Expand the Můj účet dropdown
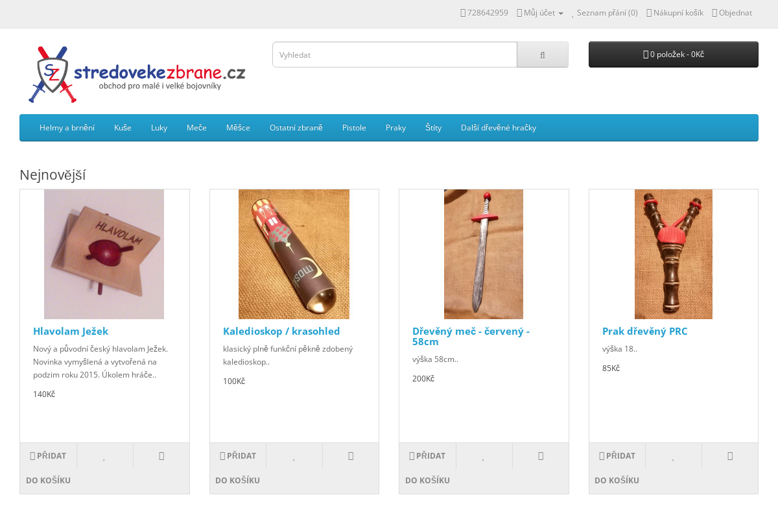This screenshot has height=519, width=778. pos(540,12)
